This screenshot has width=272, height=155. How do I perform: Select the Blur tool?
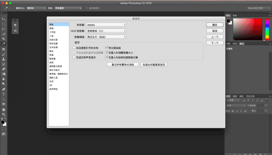(x=3, y=79)
